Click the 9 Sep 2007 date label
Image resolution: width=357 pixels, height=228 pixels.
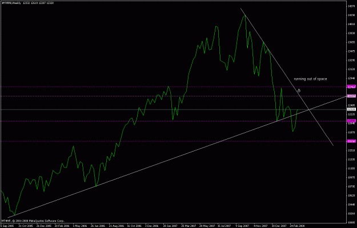point(243,226)
